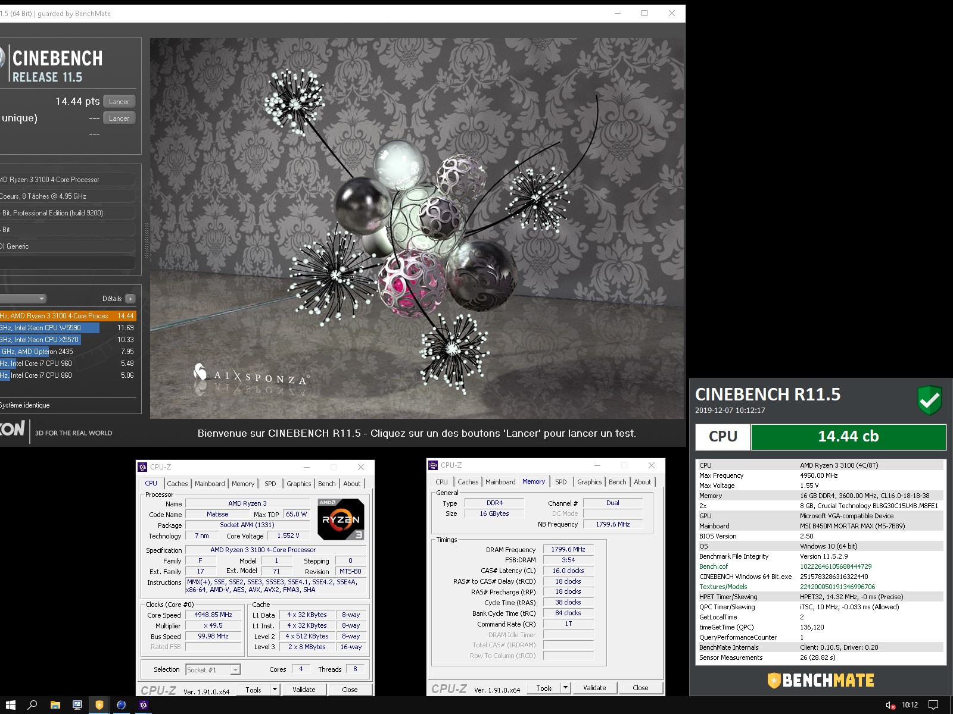Click Close button in CPU-Z CPU window
The width and height of the screenshot is (953, 714).
pyautogui.click(x=350, y=690)
